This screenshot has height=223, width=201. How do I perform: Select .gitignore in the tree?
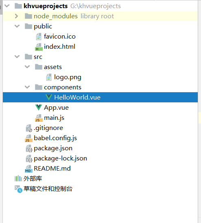point(48,128)
